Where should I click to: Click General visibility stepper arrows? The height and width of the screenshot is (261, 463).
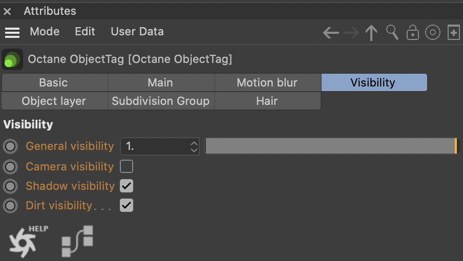(x=194, y=146)
